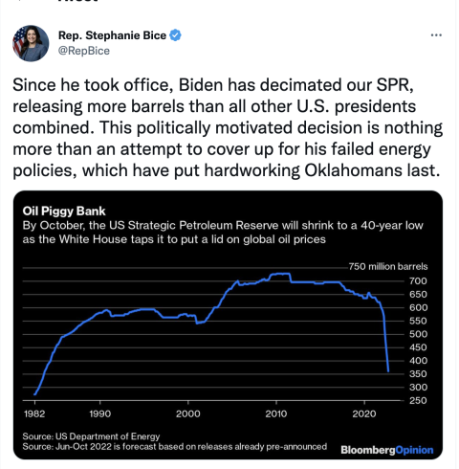
Task: Click the 2020 x-axis label
Action: click(364, 413)
